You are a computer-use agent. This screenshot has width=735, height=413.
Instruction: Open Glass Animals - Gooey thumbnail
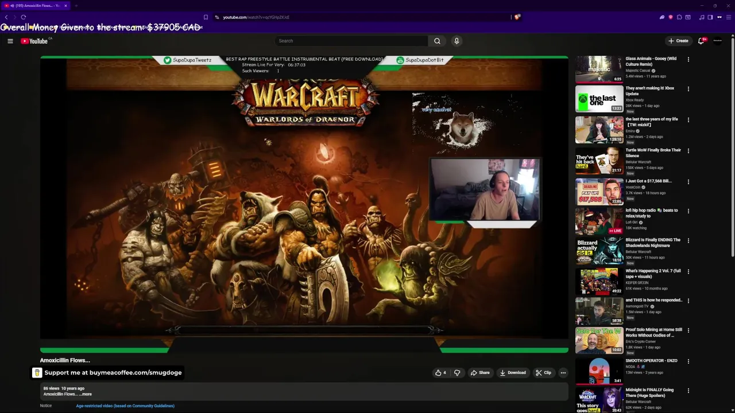point(599,69)
